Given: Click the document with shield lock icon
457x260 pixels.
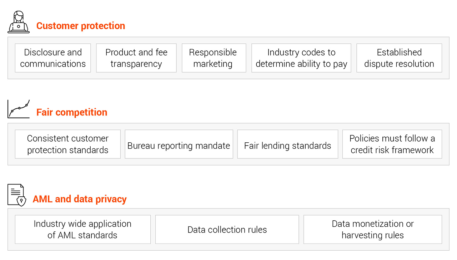Looking at the screenshot, I should point(17,195).
